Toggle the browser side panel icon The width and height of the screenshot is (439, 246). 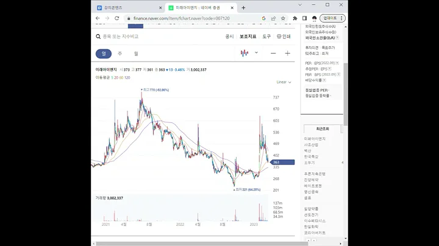[x=304, y=18]
